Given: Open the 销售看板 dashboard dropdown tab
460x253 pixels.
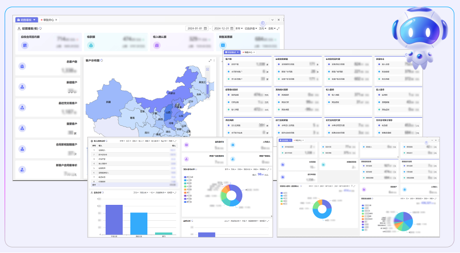Looking at the screenshot, I should (27, 19).
